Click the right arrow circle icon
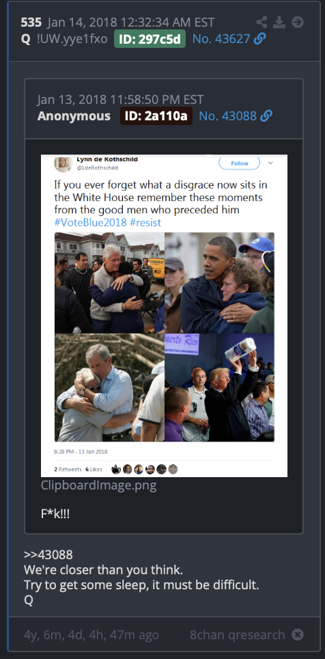 (x=298, y=23)
